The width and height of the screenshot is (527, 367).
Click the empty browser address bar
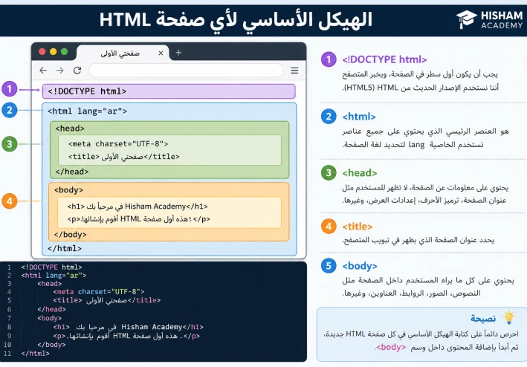(186, 71)
